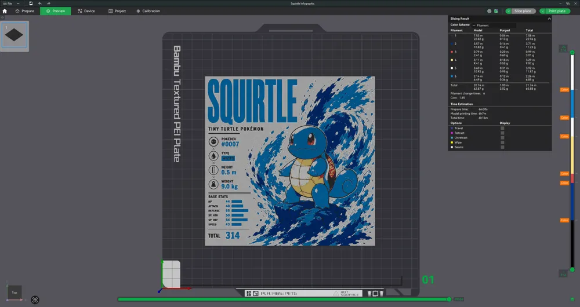580x307 pixels.
Task: Click filament 5 white swatch
Action: (x=452, y=68)
